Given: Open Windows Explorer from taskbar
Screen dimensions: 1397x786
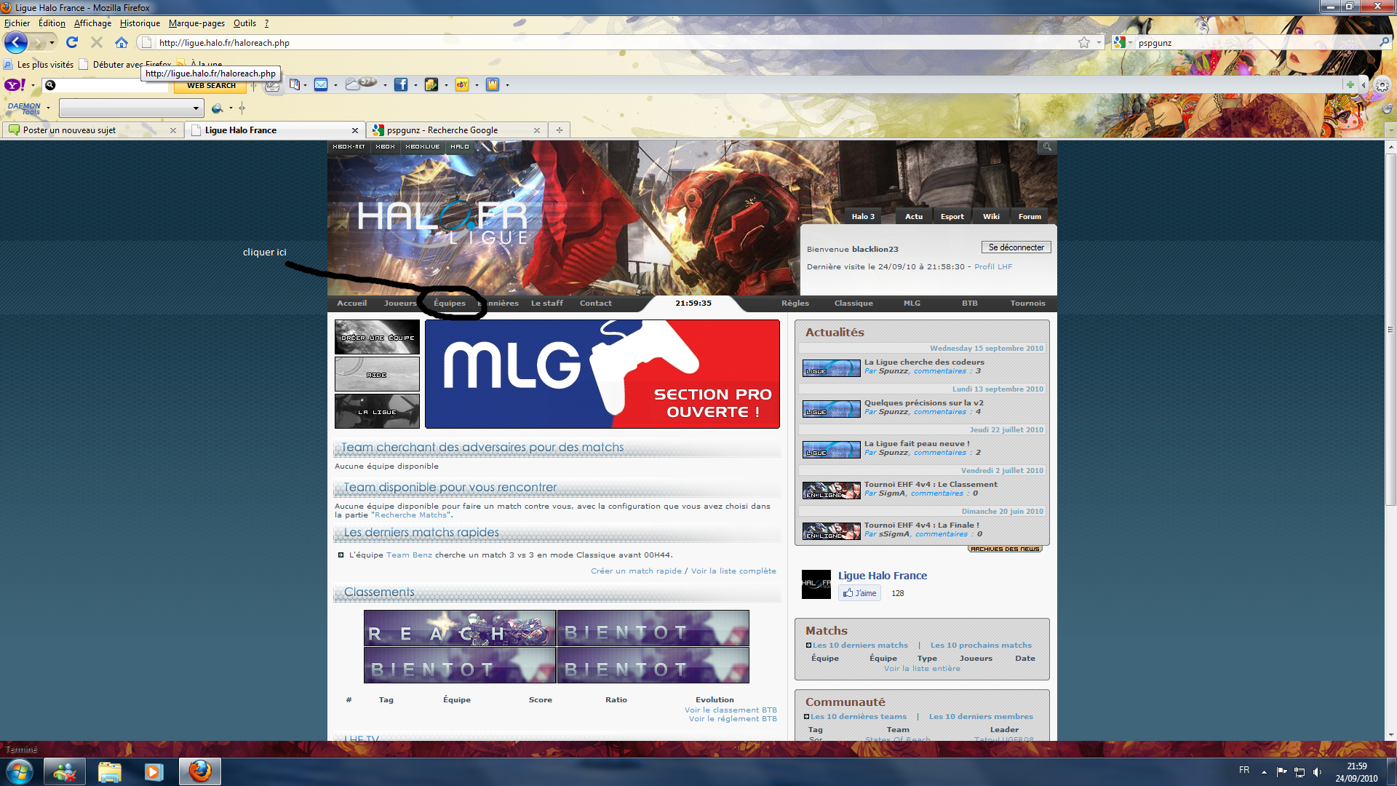Looking at the screenshot, I should click(109, 771).
